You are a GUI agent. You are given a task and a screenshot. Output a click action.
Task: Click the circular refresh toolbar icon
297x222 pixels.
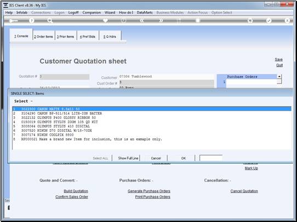[x=123, y=21]
